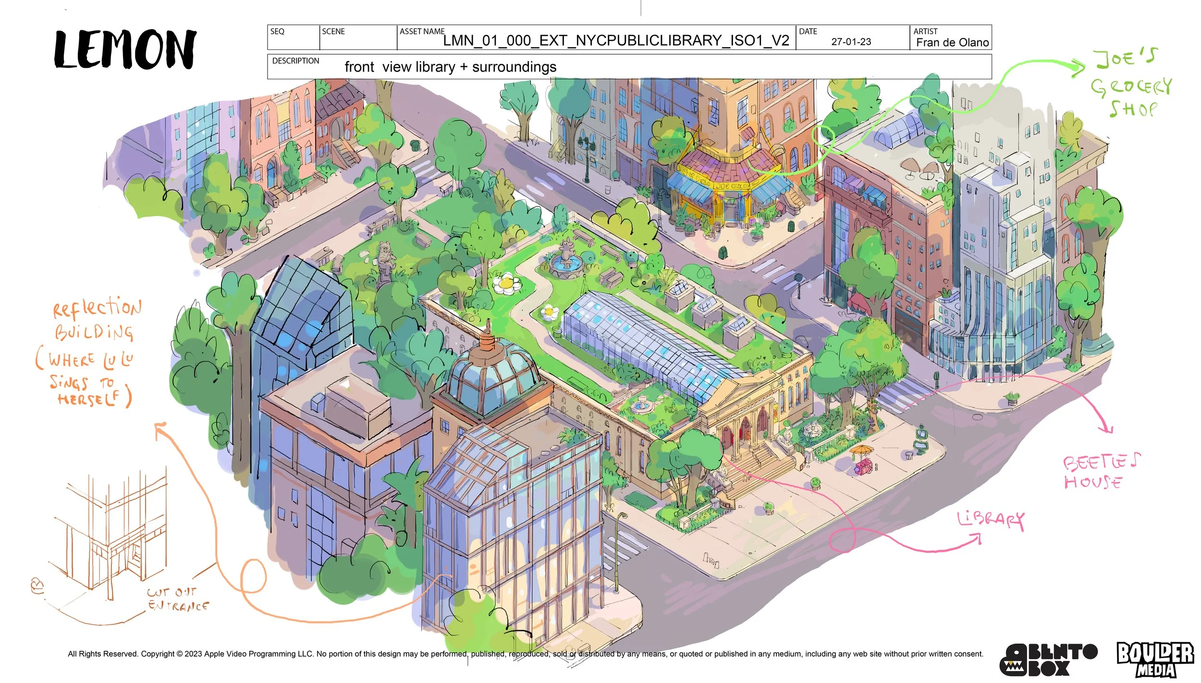Click the artist name Fran de Olano
Screen dimensions: 1201x683
[952, 42]
